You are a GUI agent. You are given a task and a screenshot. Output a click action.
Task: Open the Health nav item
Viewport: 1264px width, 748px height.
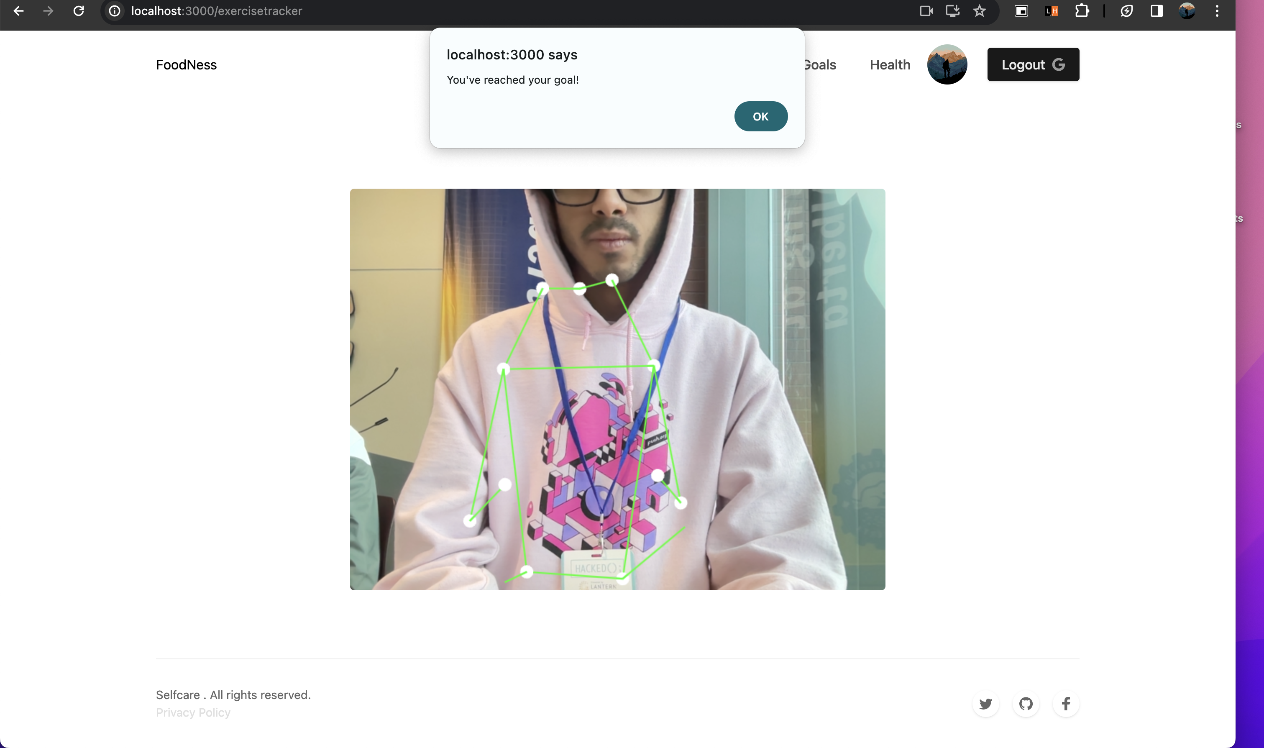click(x=890, y=64)
